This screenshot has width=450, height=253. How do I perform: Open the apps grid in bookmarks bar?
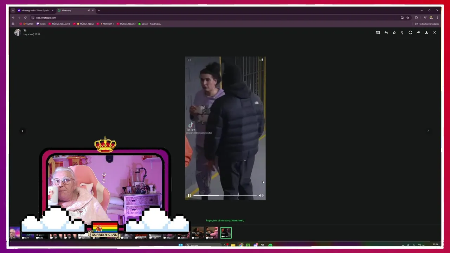13,24
